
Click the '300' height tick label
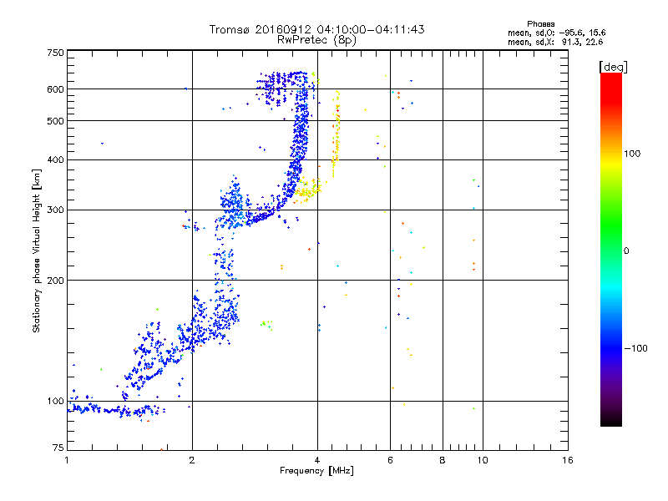tap(55, 210)
